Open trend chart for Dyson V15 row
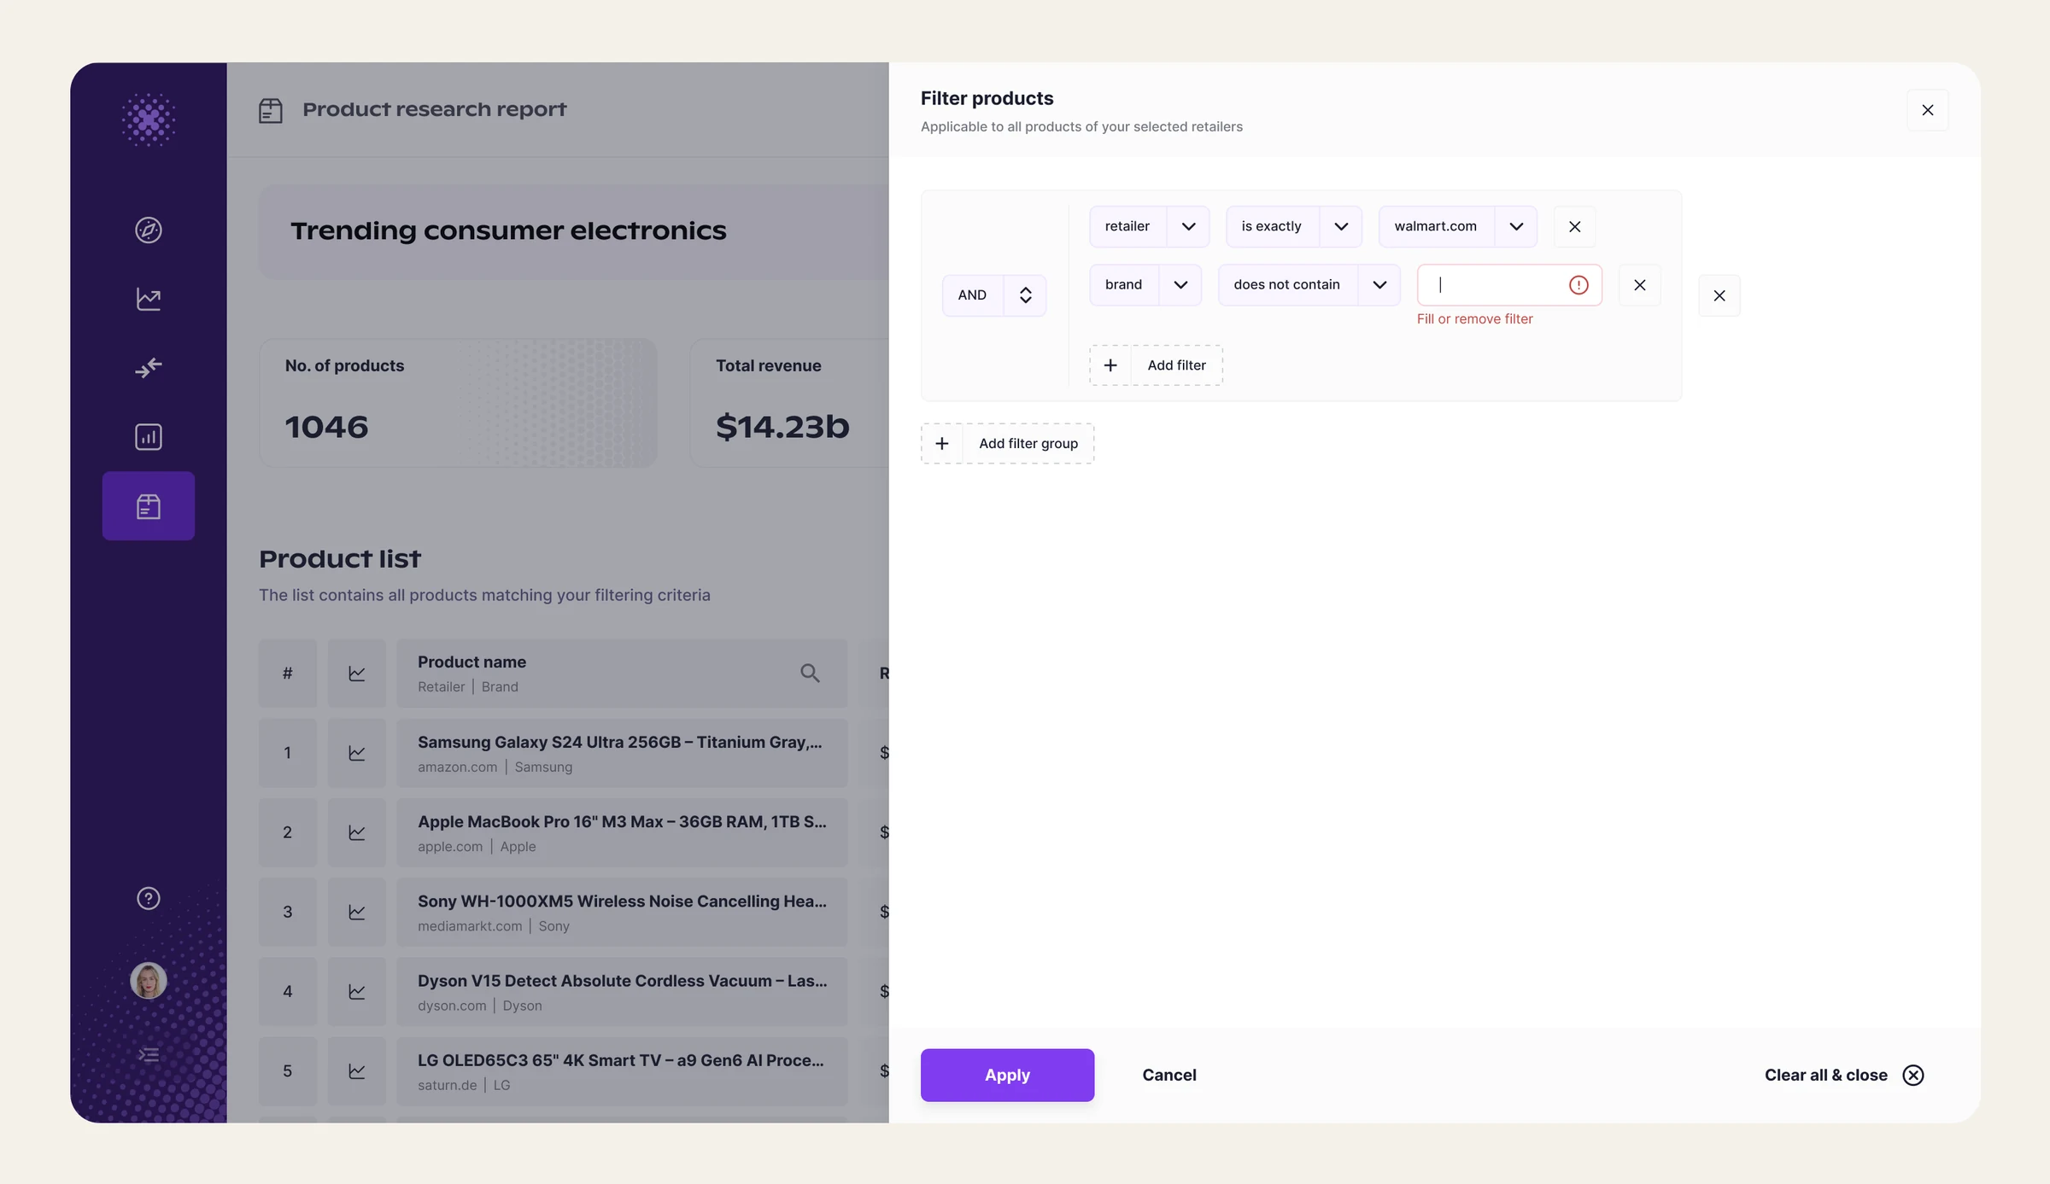Image resolution: width=2050 pixels, height=1184 pixels. coord(357,992)
